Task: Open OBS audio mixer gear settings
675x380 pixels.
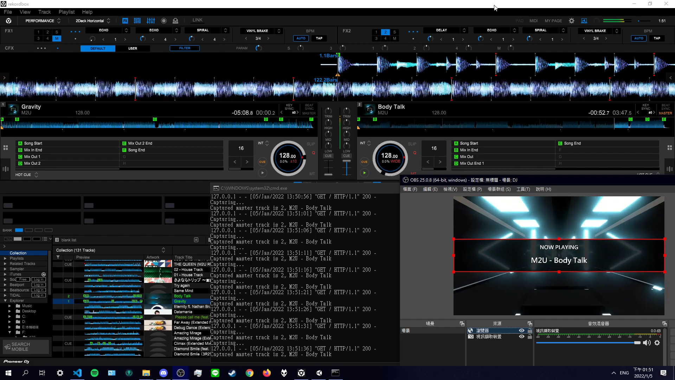Action: coord(657,343)
